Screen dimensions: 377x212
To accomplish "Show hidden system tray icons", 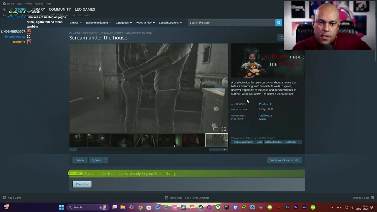I will (x=332, y=207).
